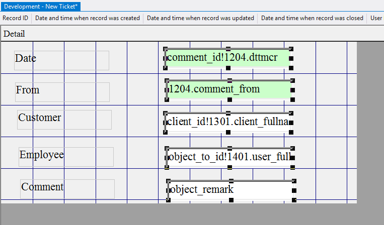Image resolution: width=384 pixels, height=225 pixels.
Task: Click the empty gray area beside the form
Action: (370, 126)
